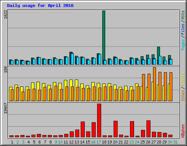This screenshot has width=187, height=146.
Task: Click day label 11 on the x-axis
Action: point(66,142)
